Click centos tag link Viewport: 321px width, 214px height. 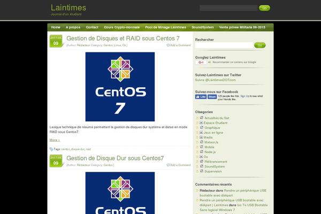pos(65,149)
